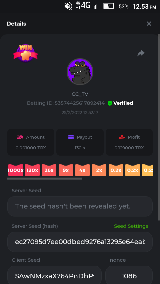Close the Details panel
160x284 pixels.
coord(149,24)
